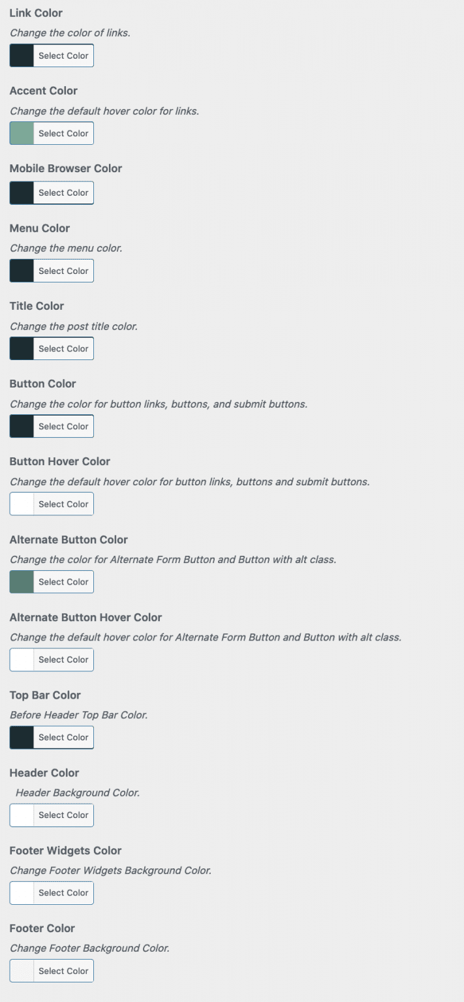Open the Mobile Browser Color selector
This screenshot has height=1002, width=464.
[x=63, y=192]
